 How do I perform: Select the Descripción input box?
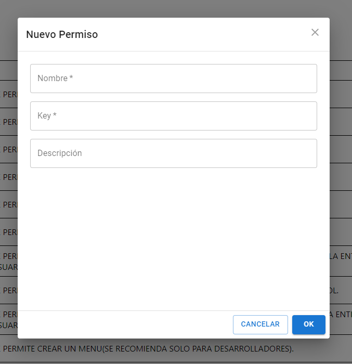point(173,153)
